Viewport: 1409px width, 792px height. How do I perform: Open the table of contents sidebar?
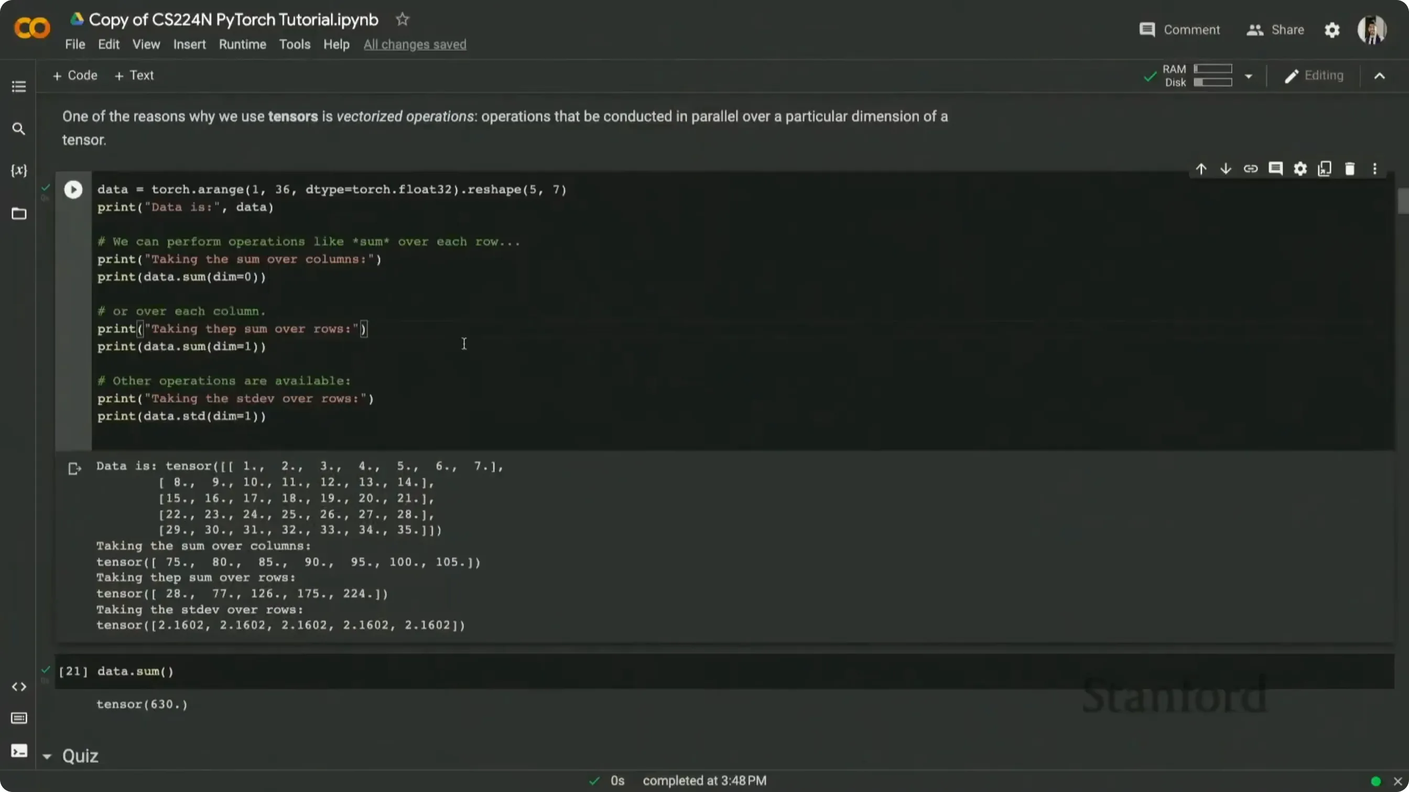click(18, 86)
